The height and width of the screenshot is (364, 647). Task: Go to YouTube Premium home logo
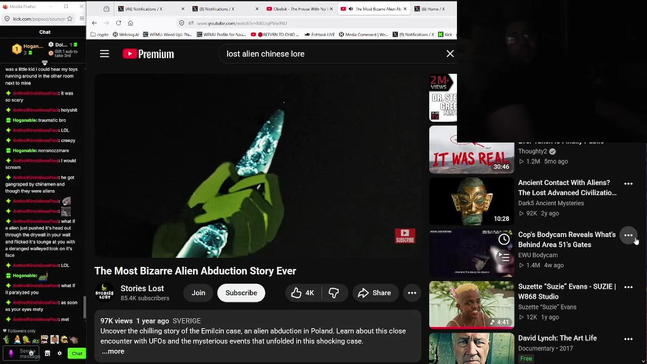[148, 54]
